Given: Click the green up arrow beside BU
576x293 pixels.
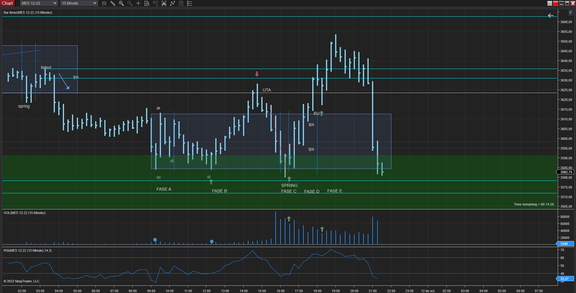Looking at the screenshot, I should 322,113.
